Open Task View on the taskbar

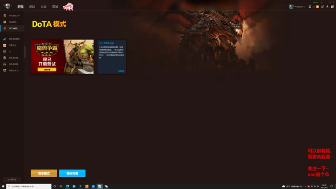pos(61,186)
